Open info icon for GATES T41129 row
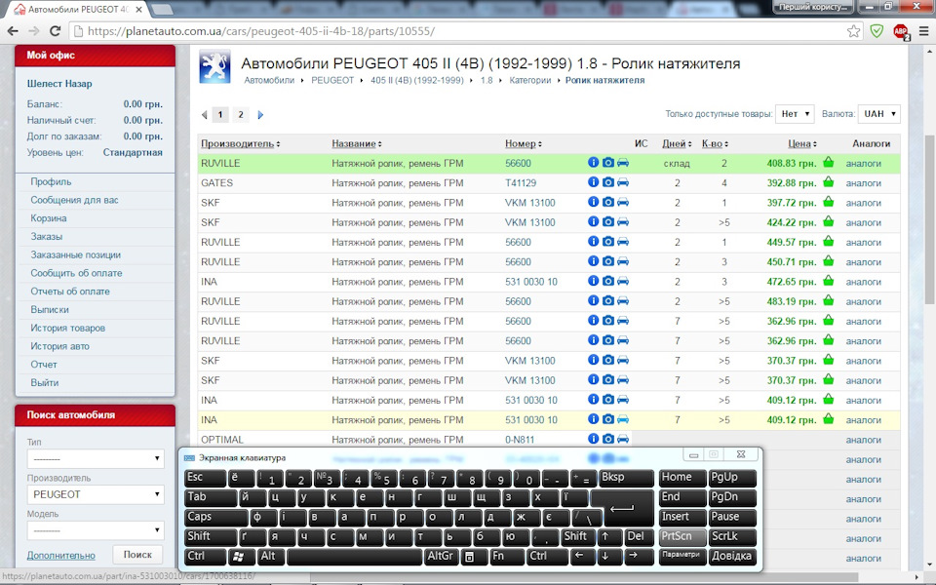 pos(593,182)
